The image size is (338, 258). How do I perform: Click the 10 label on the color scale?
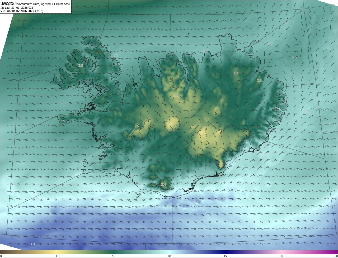click(x=169, y=256)
